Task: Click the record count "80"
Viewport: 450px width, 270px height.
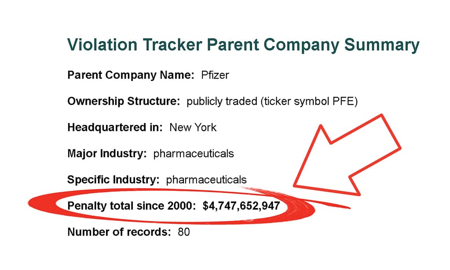Action: coord(184,232)
